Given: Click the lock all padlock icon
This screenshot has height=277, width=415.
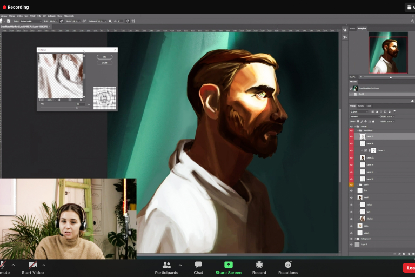Looking at the screenshot, I should pos(373,121).
